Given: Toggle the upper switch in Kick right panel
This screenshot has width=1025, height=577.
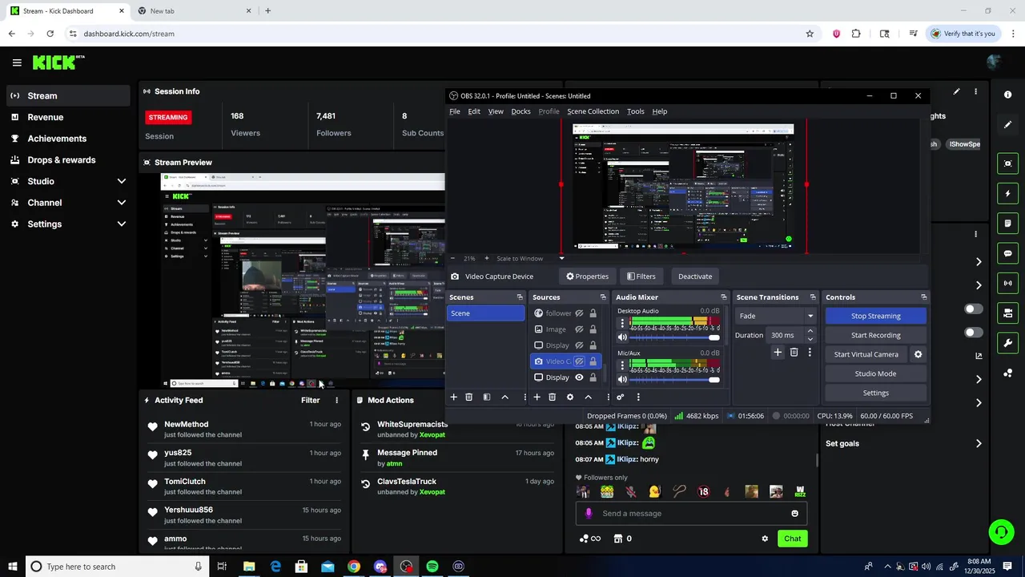Looking at the screenshot, I should click(x=973, y=309).
